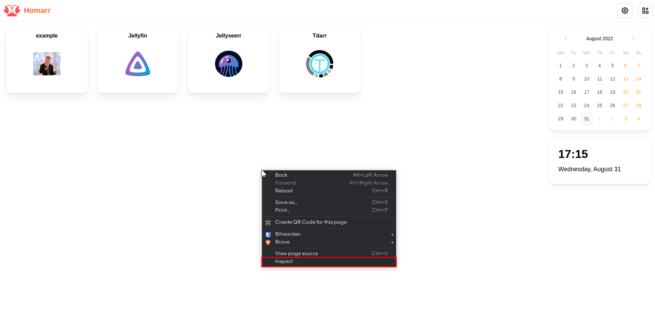Select day 15 in the calendar
The height and width of the screenshot is (323, 655).
(561, 92)
